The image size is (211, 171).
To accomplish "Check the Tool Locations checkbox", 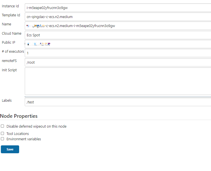I will (x=3, y=134).
